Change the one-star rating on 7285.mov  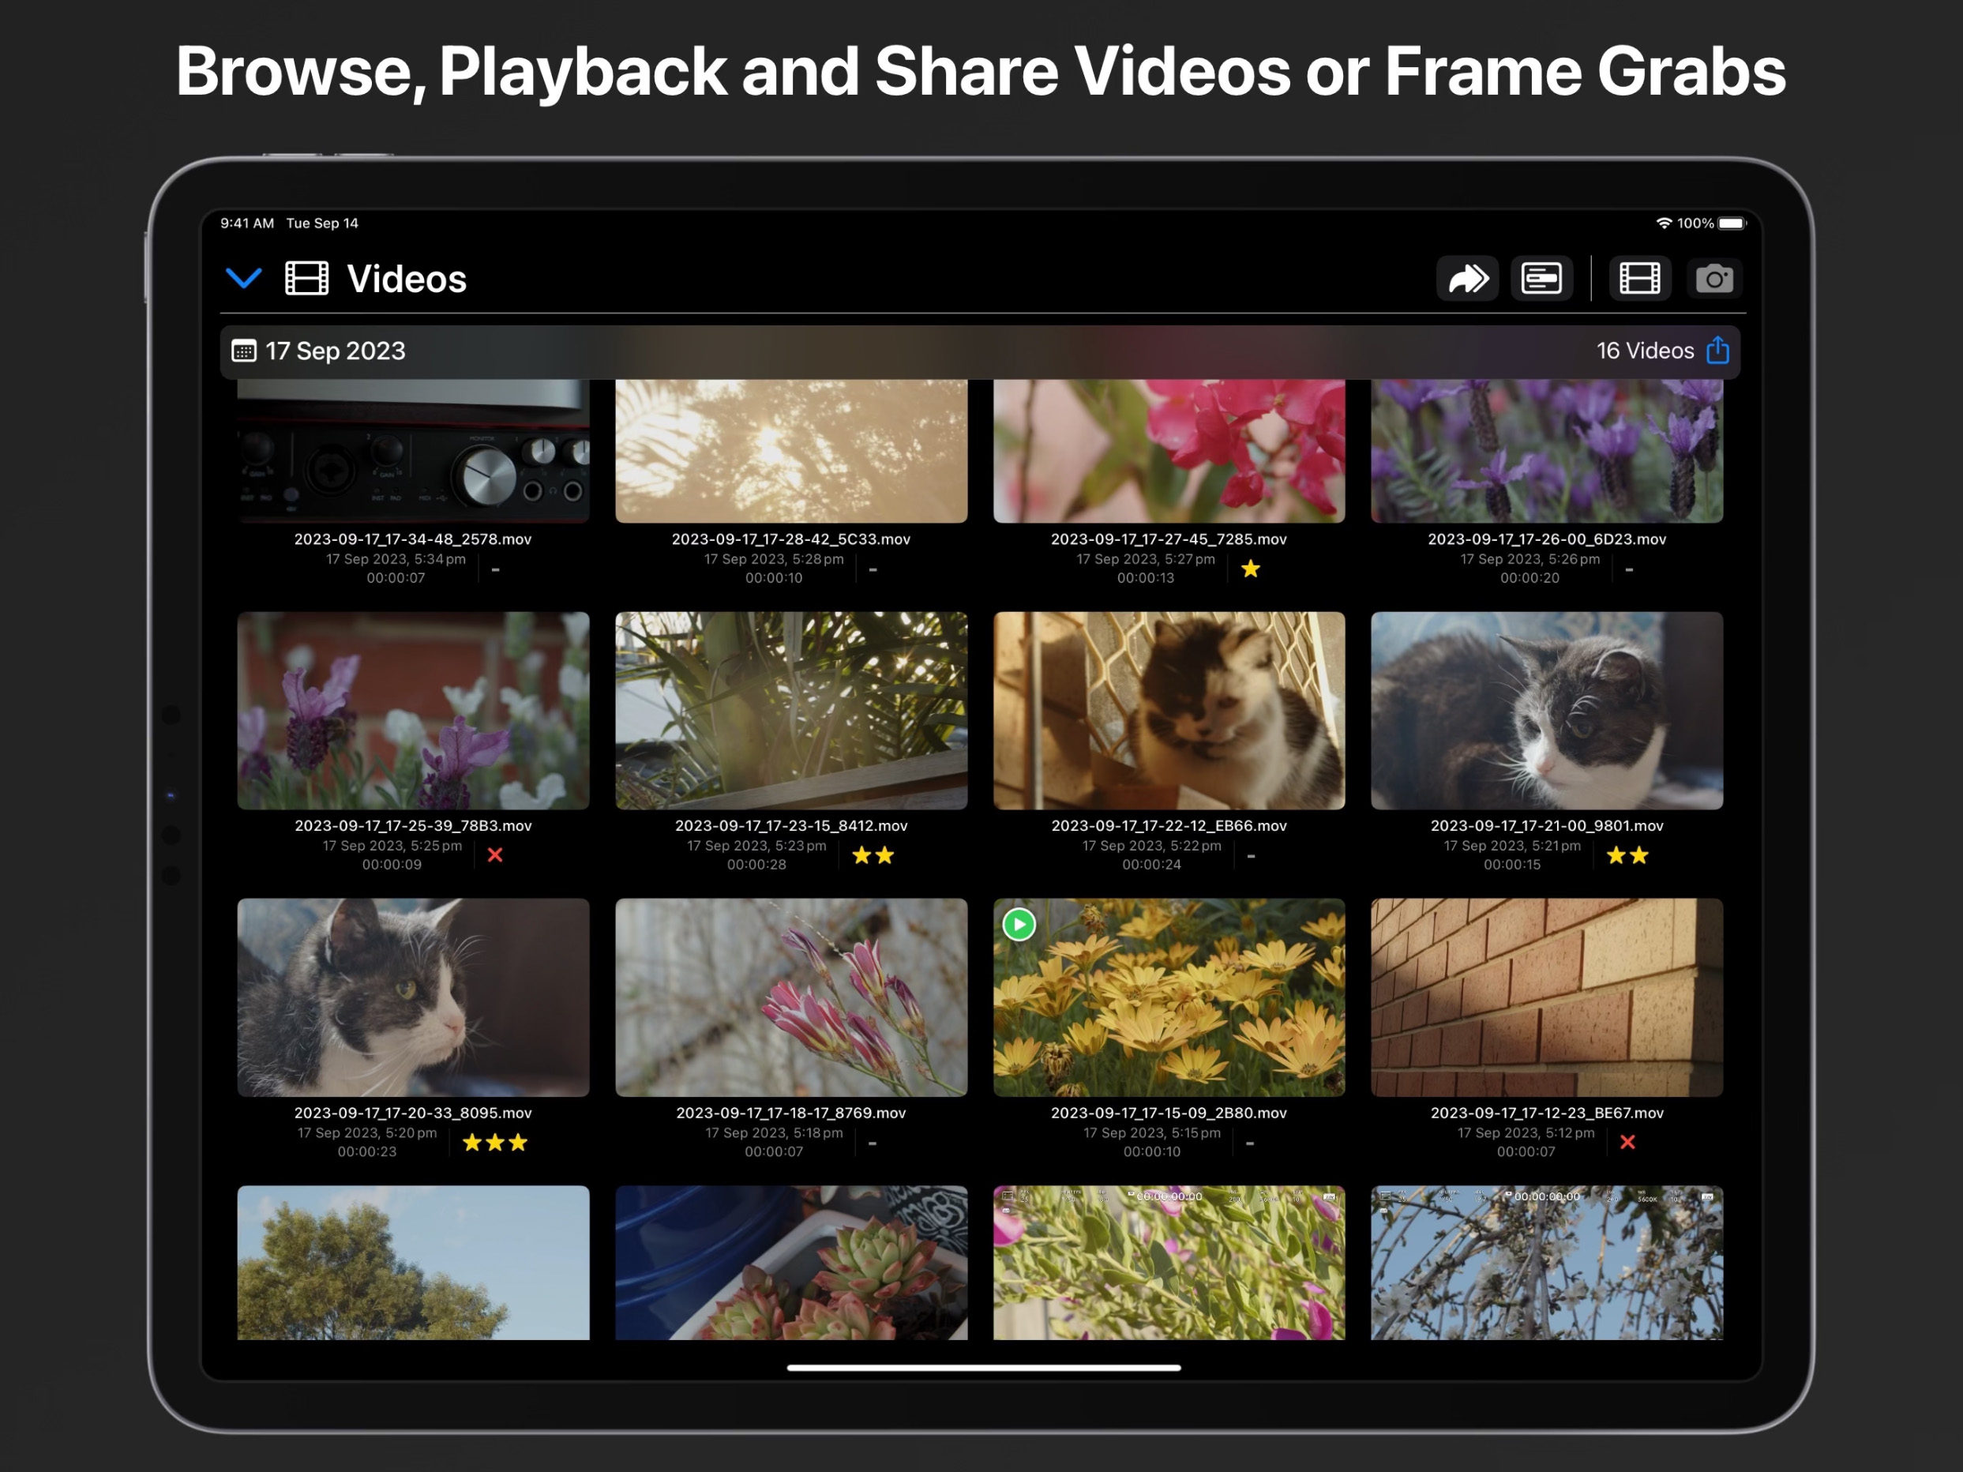pyautogui.click(x=1251, y=569)
